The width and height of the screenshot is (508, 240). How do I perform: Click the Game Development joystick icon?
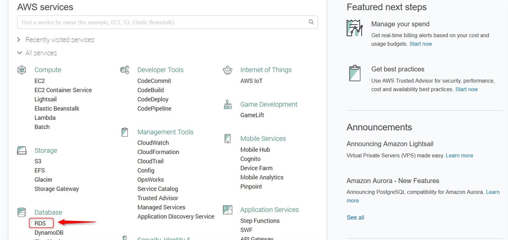point(228,104)
